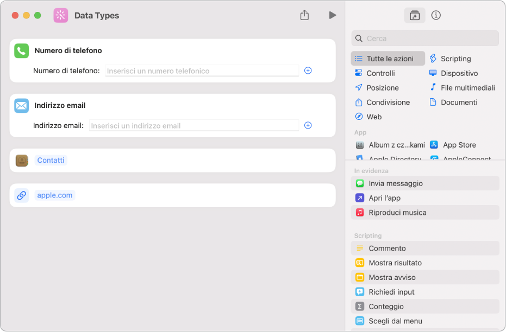
Task: Add another phone number with plus button
Action: pos(308,71)
